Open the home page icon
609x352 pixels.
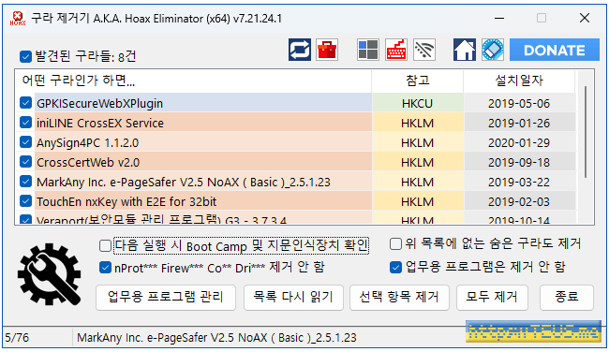pyautogui.click(x=465, y=50)
